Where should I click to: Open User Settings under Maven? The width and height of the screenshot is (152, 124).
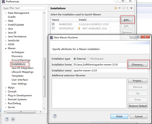coord(19,84)
